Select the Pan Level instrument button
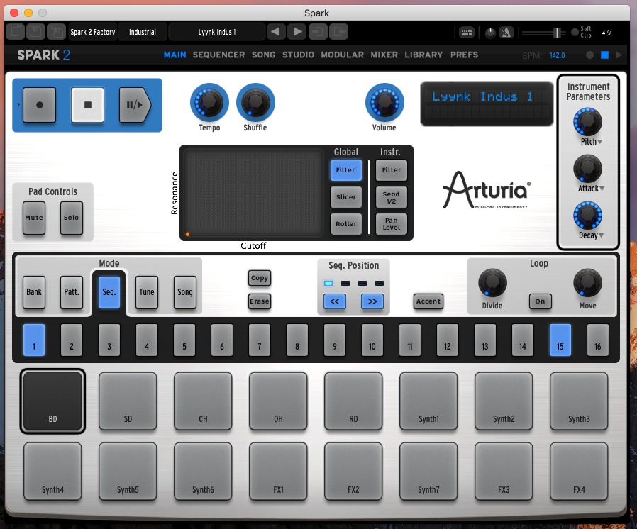 click(x=392, y=224)
